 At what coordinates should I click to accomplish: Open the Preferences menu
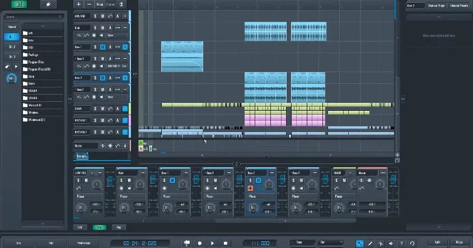click(x=83, y=243)
